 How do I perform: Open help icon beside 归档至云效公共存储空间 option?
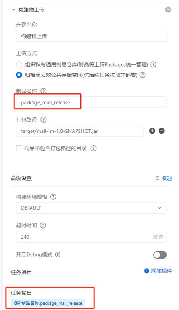pyautogui.click(x=142, y=75)
